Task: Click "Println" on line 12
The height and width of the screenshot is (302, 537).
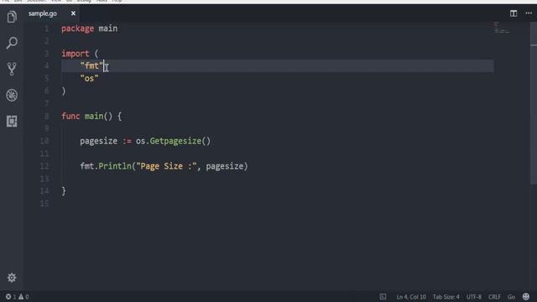Action: (115, 166)
